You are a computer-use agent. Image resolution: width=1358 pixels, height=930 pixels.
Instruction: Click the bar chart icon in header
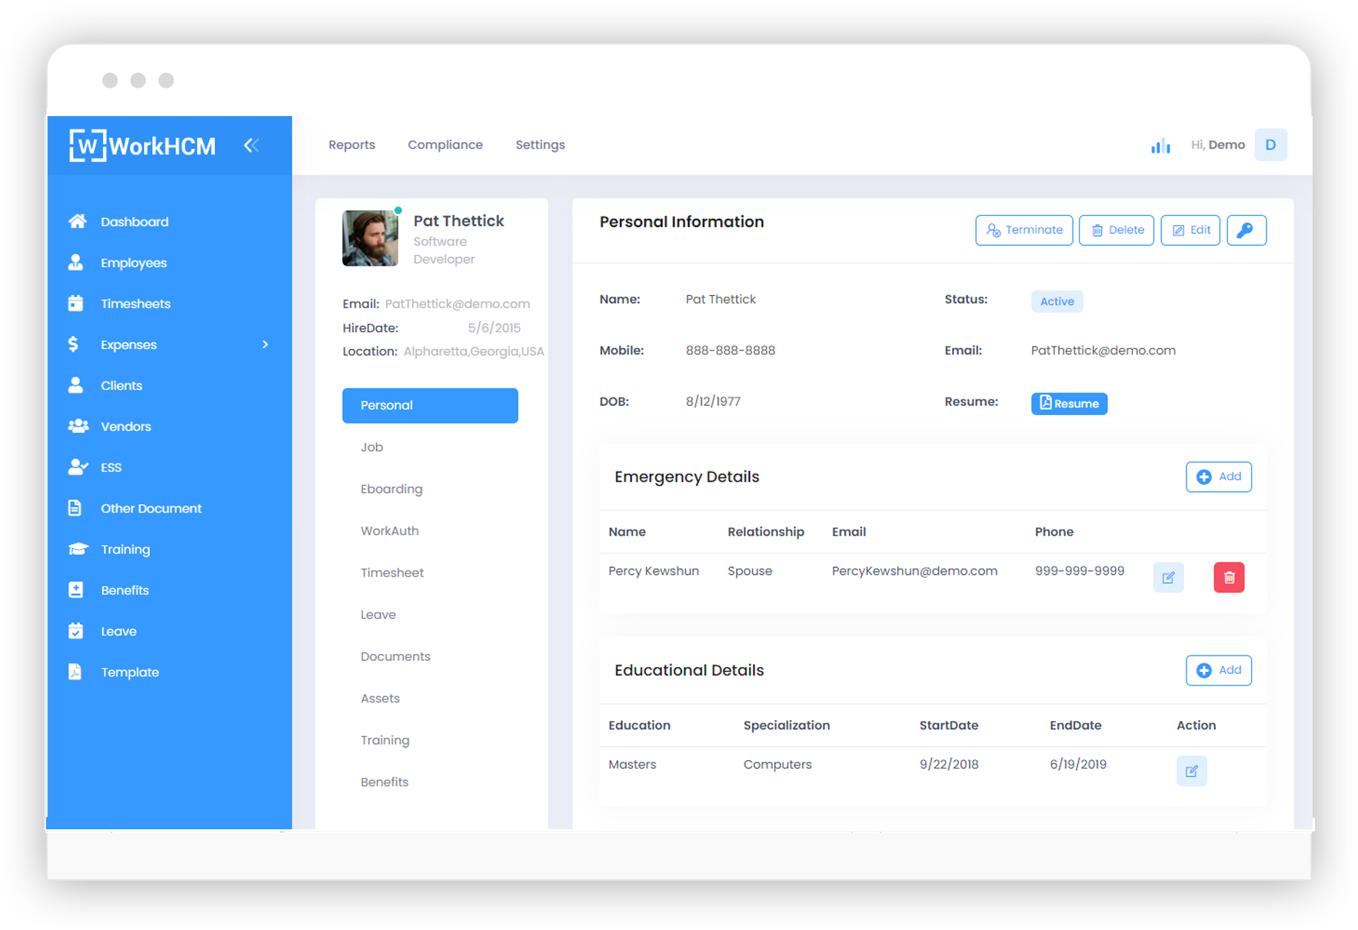pos(1160,145)
